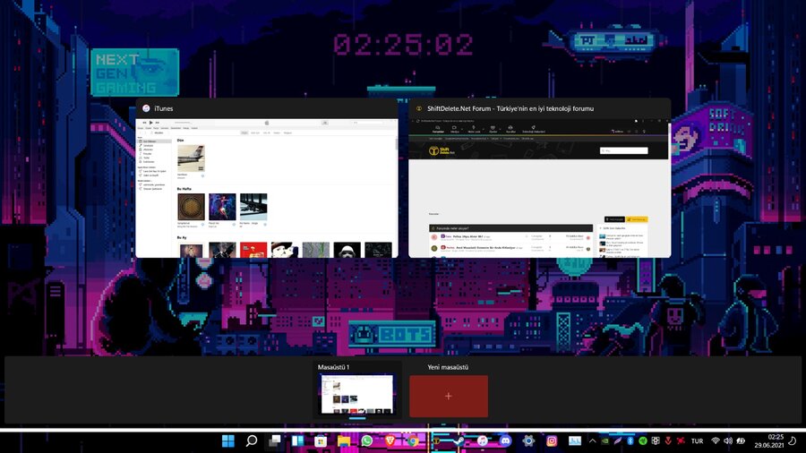This screenshot has width=806, height=453.
Task: Open clock and date 02:25 29.06.2021
Action: pyautogui.click(x=769, y=440)
